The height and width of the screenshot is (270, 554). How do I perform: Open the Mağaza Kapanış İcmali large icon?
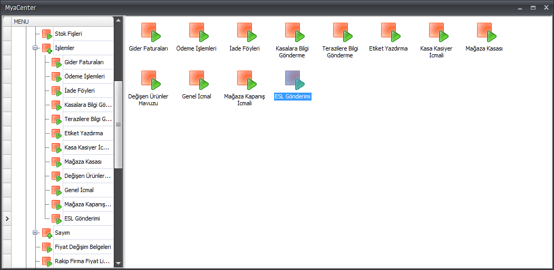(247, 80)
